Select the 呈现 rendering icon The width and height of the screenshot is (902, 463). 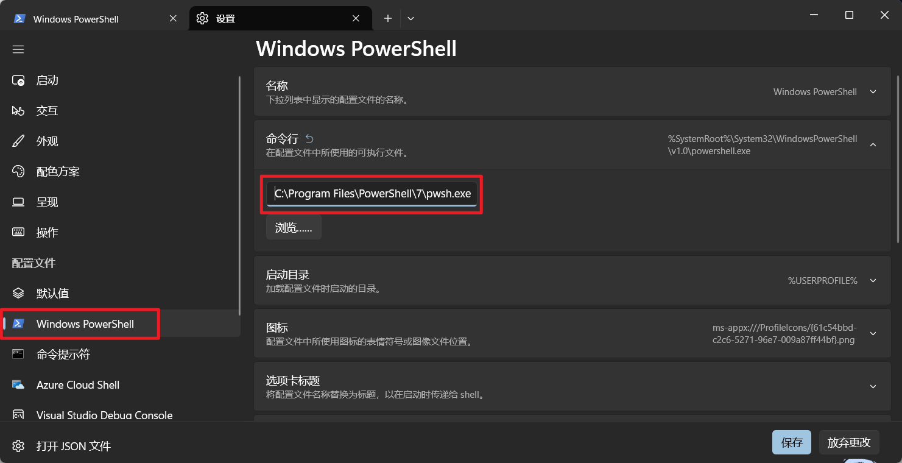coord(18,202)
